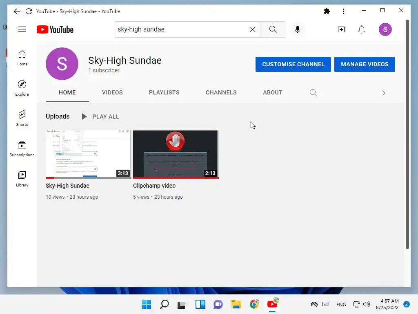Switch to the ABOUT tab

point(272,92)
